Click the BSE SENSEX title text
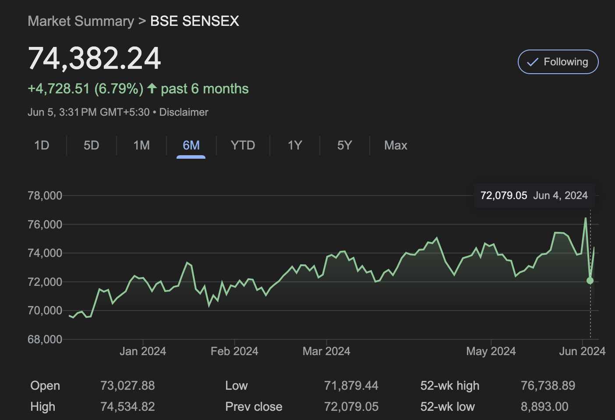Viewport: 615px width, 420px height. [x=194, y=21]
